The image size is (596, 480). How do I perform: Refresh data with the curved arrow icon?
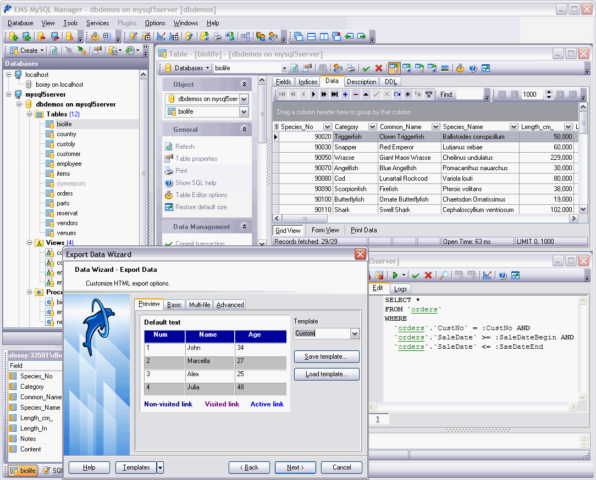397,94
